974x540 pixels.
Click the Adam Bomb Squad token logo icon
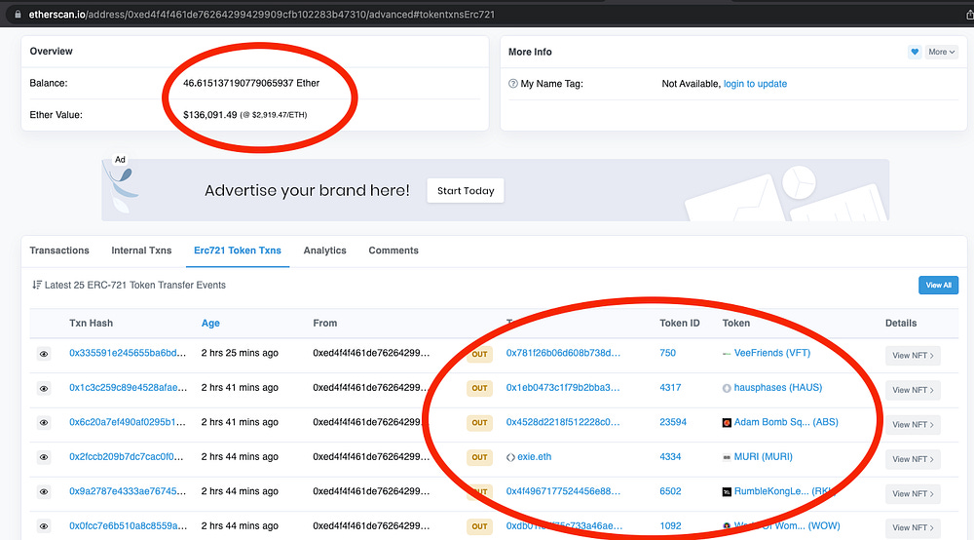pyautogui.click(x=727, y=423)
